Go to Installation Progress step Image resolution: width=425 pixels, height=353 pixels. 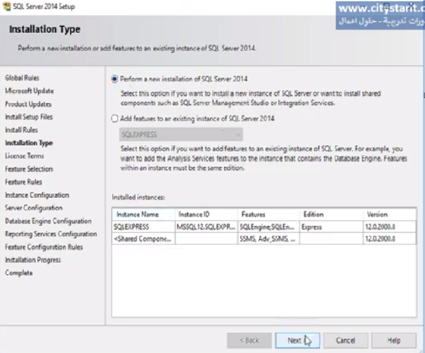(33, 260)
